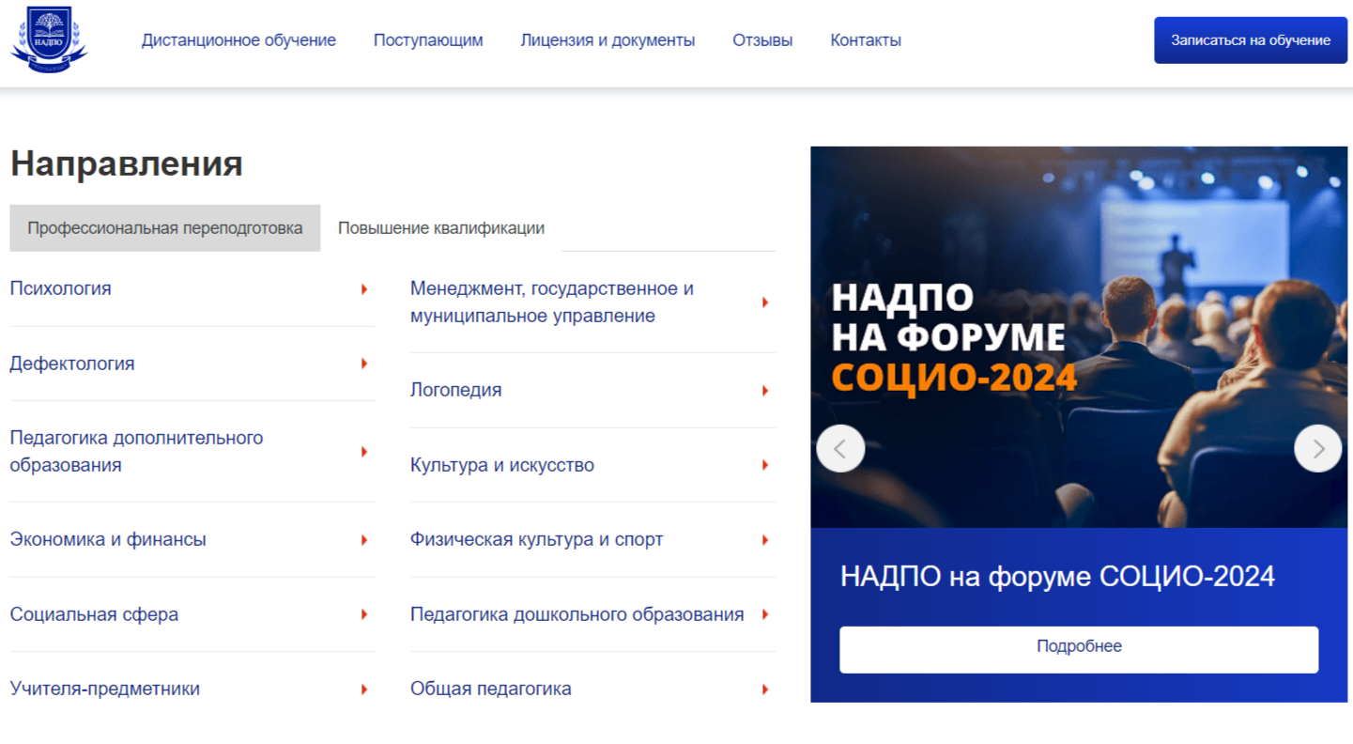
Task: Expand arrow next to Экономика и финансы
Action: (x=364, y=540)
